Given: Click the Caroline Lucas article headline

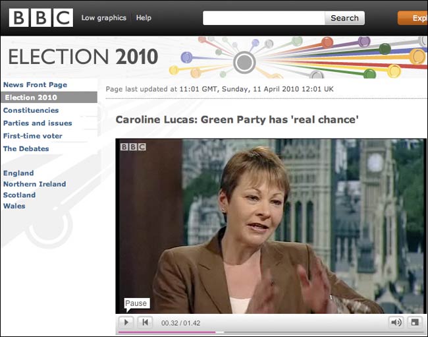Looking at the screenshot, I should pos(237,120).
